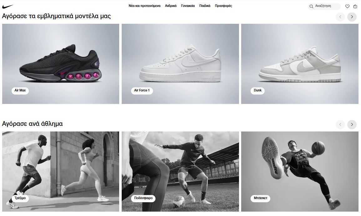361x216 pixels.
Task: Open the Νέα και προτεινόμενα menu
Action: (x=145, y=6)
